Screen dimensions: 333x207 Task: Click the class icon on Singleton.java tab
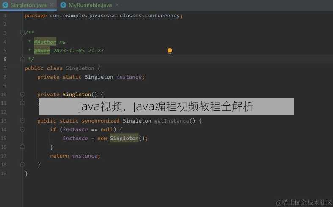(x=5, y=5)
